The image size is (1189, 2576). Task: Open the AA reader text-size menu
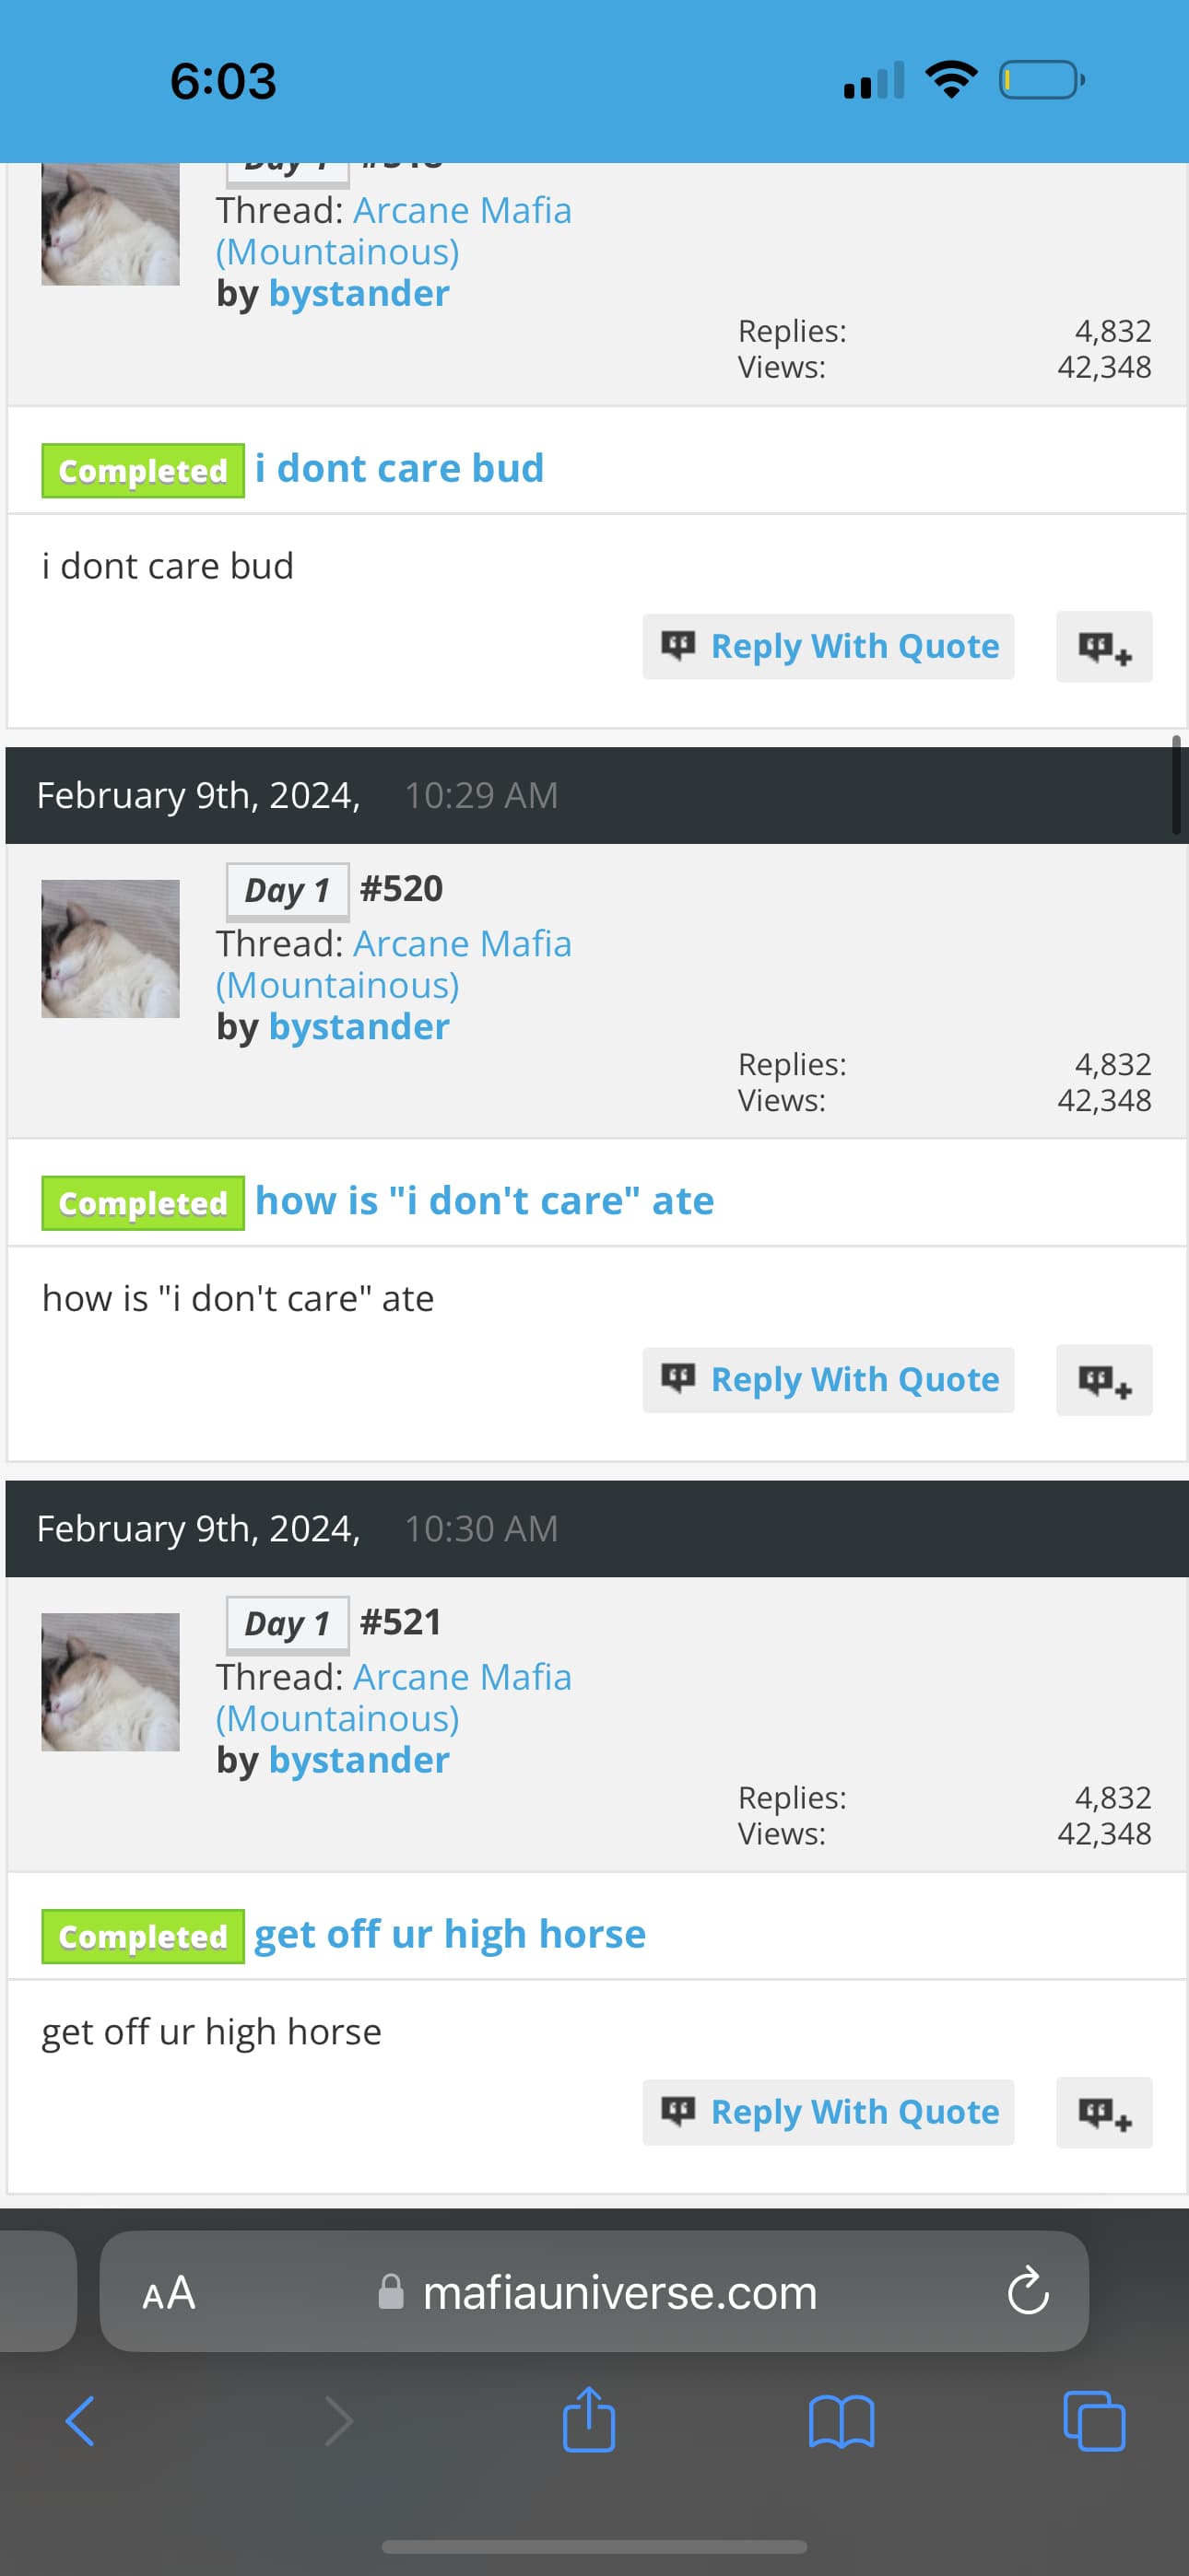tap(170, 2292)
